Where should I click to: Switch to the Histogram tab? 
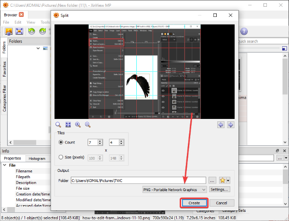[x=37, y=158]
